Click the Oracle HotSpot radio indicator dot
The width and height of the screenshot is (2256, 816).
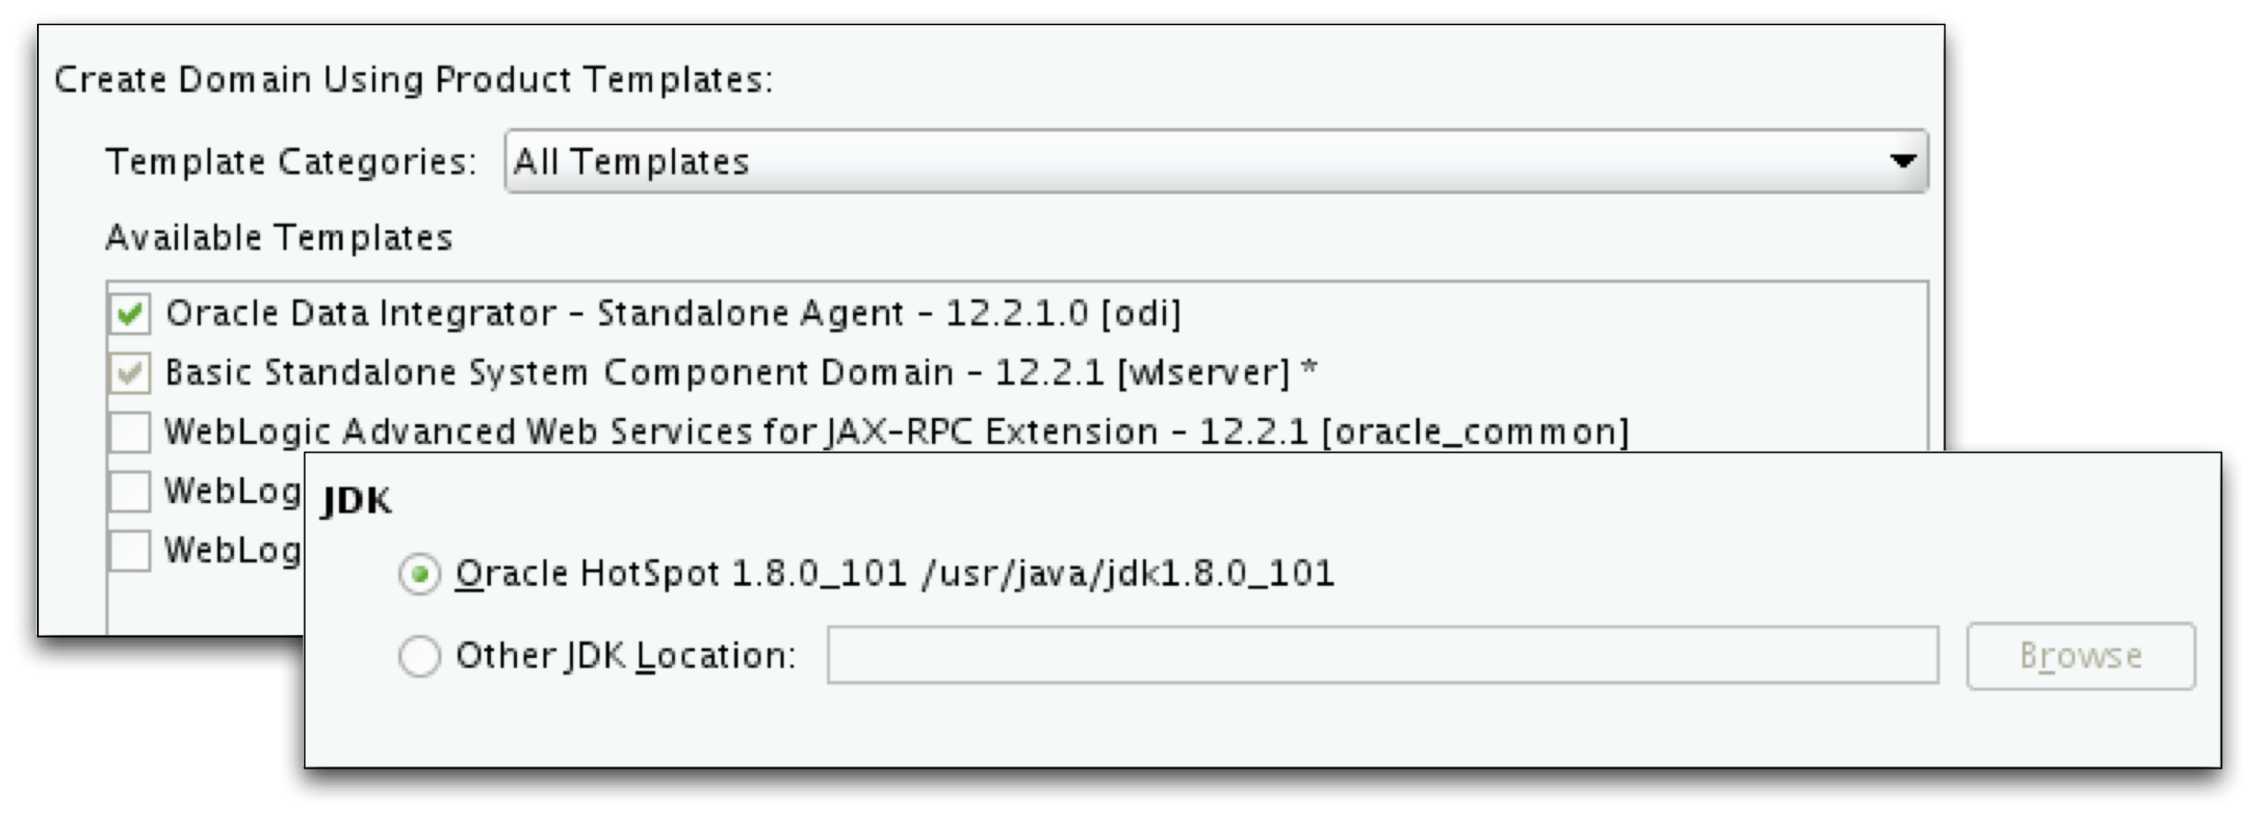pyautogui.click(x=422, y=573)
